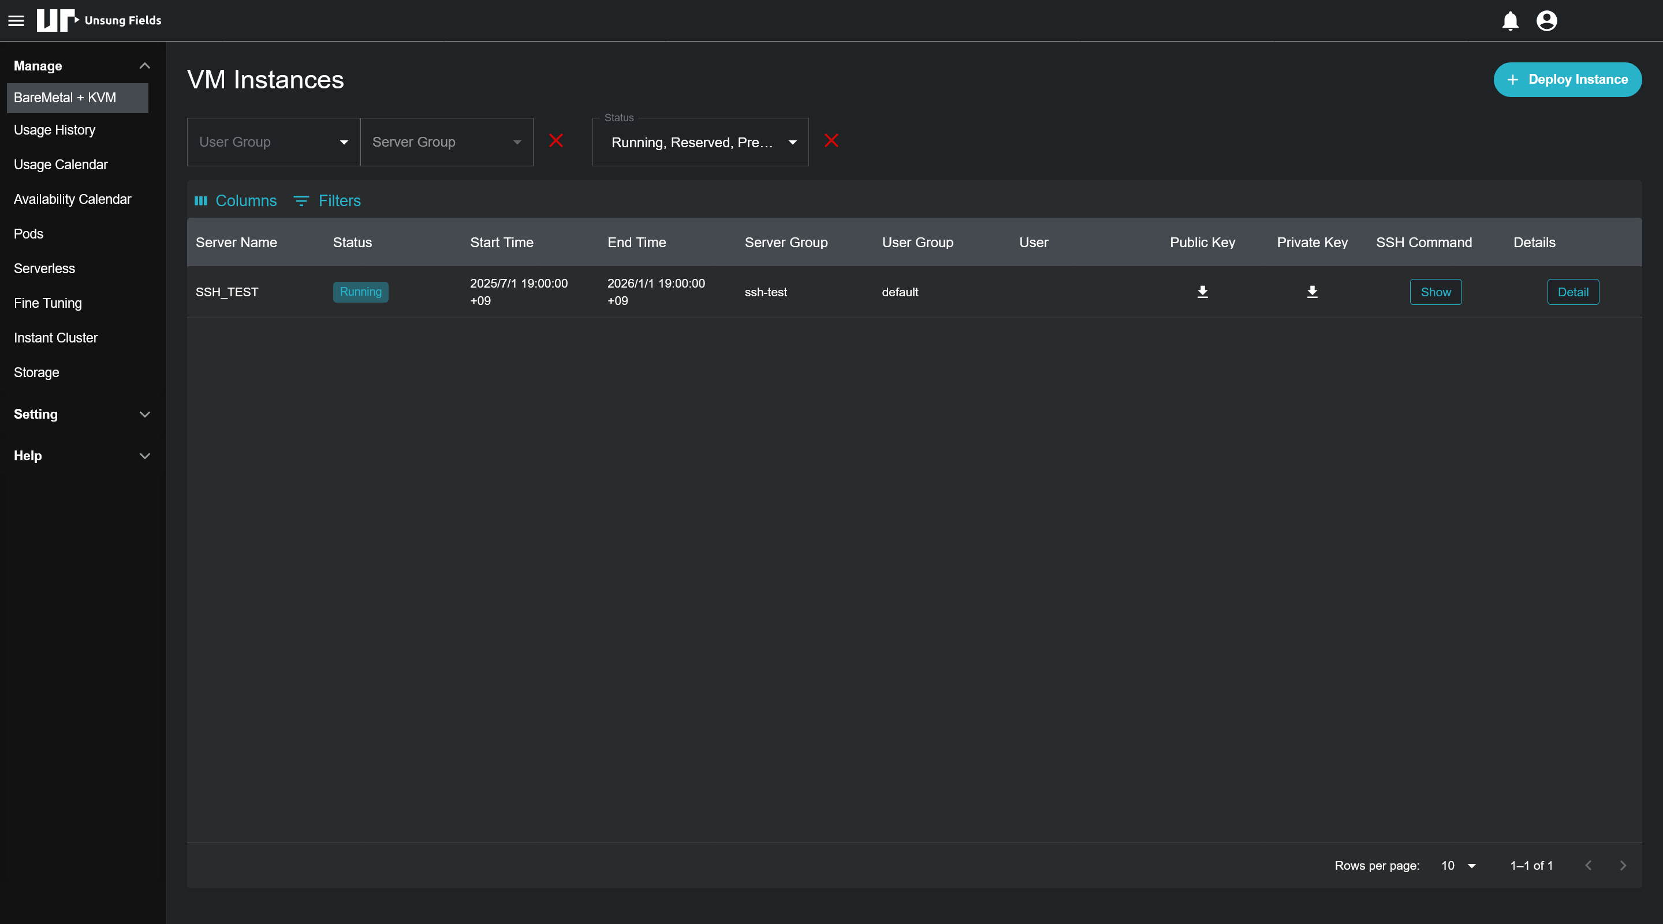Viewport: 1663px width, 924px height.
Task: Expand the Setting sidebar section
Action: (144, 415)
